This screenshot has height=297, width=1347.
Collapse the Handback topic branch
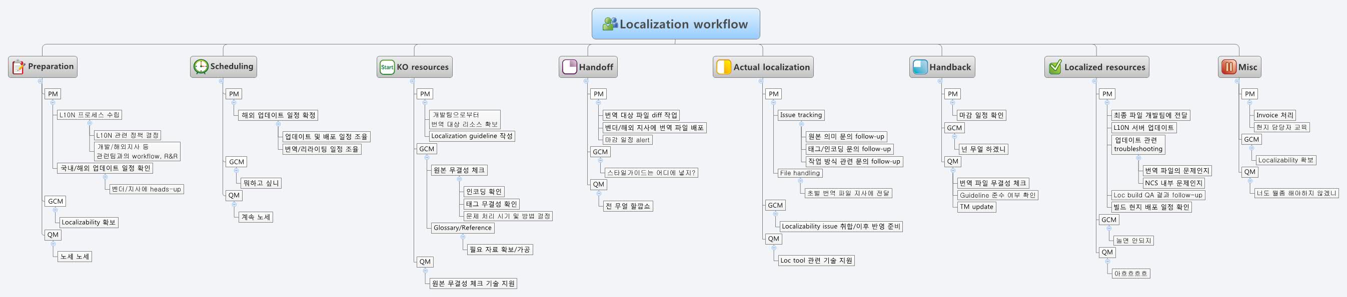(x=940, y=81)
